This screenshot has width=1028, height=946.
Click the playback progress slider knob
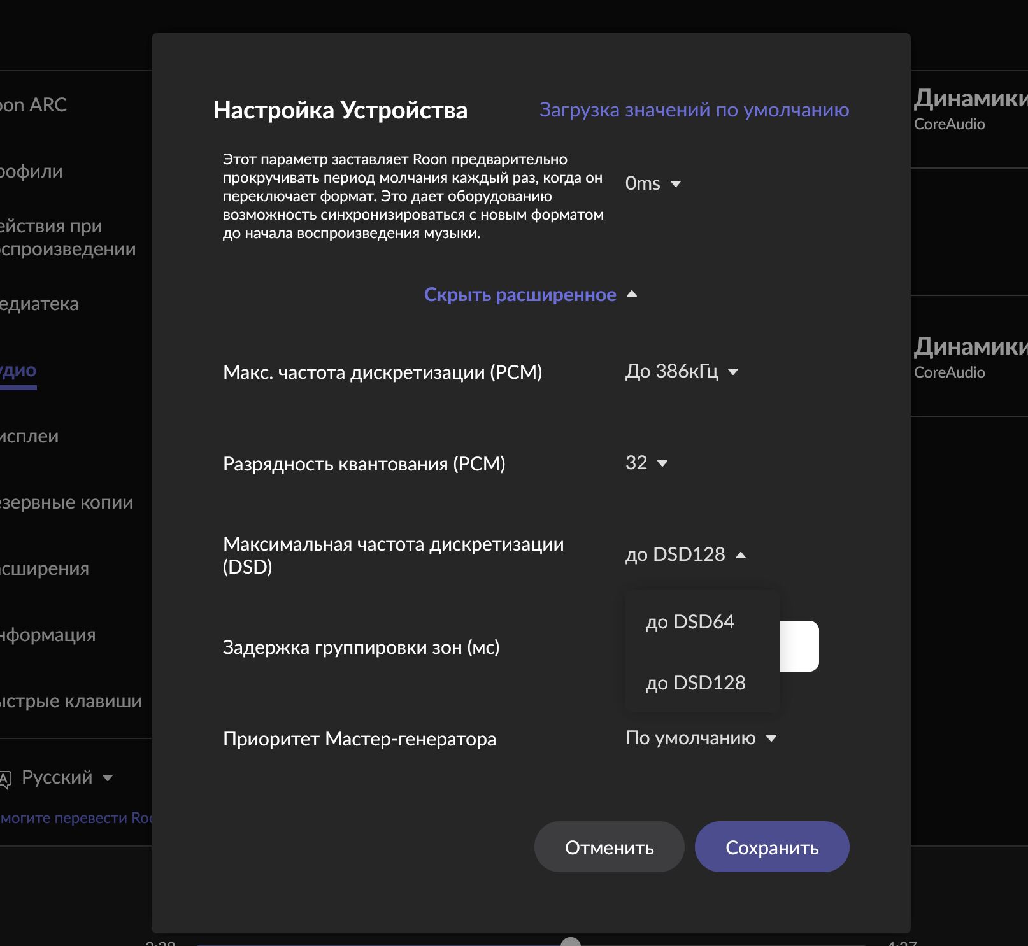pyautogui.click(x=570, y=942)
